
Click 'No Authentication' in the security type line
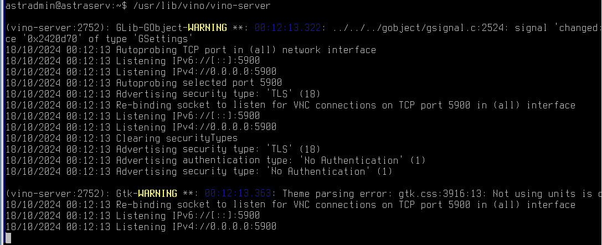click(x=318, y=171)
